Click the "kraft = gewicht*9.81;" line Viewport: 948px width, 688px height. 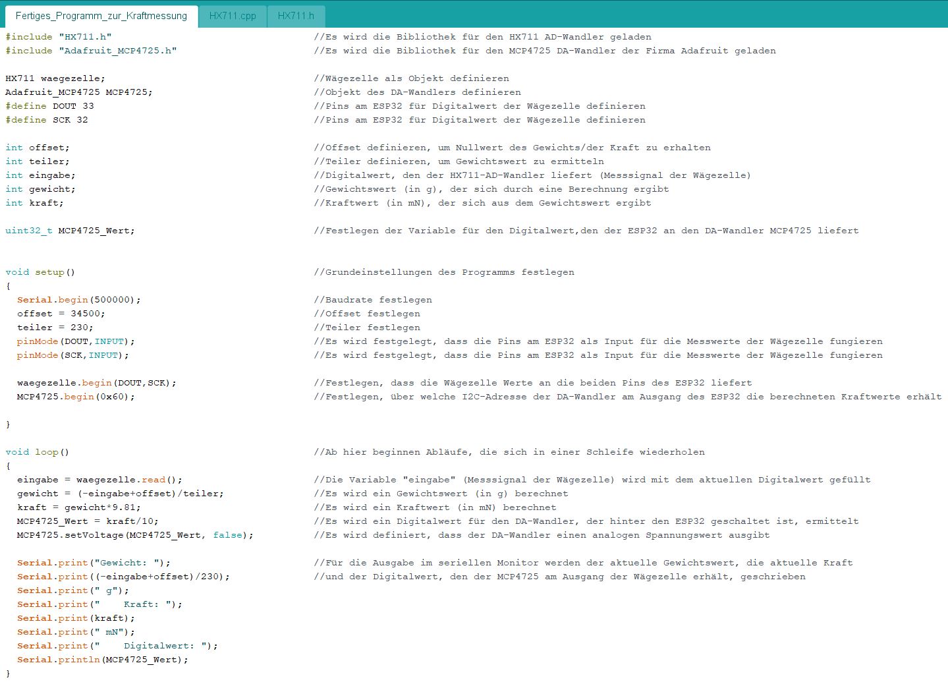78,507
